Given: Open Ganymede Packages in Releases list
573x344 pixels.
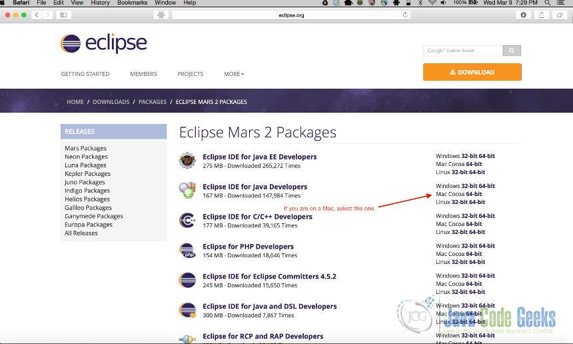Looking at the screenshot, I should pos(94,216).
